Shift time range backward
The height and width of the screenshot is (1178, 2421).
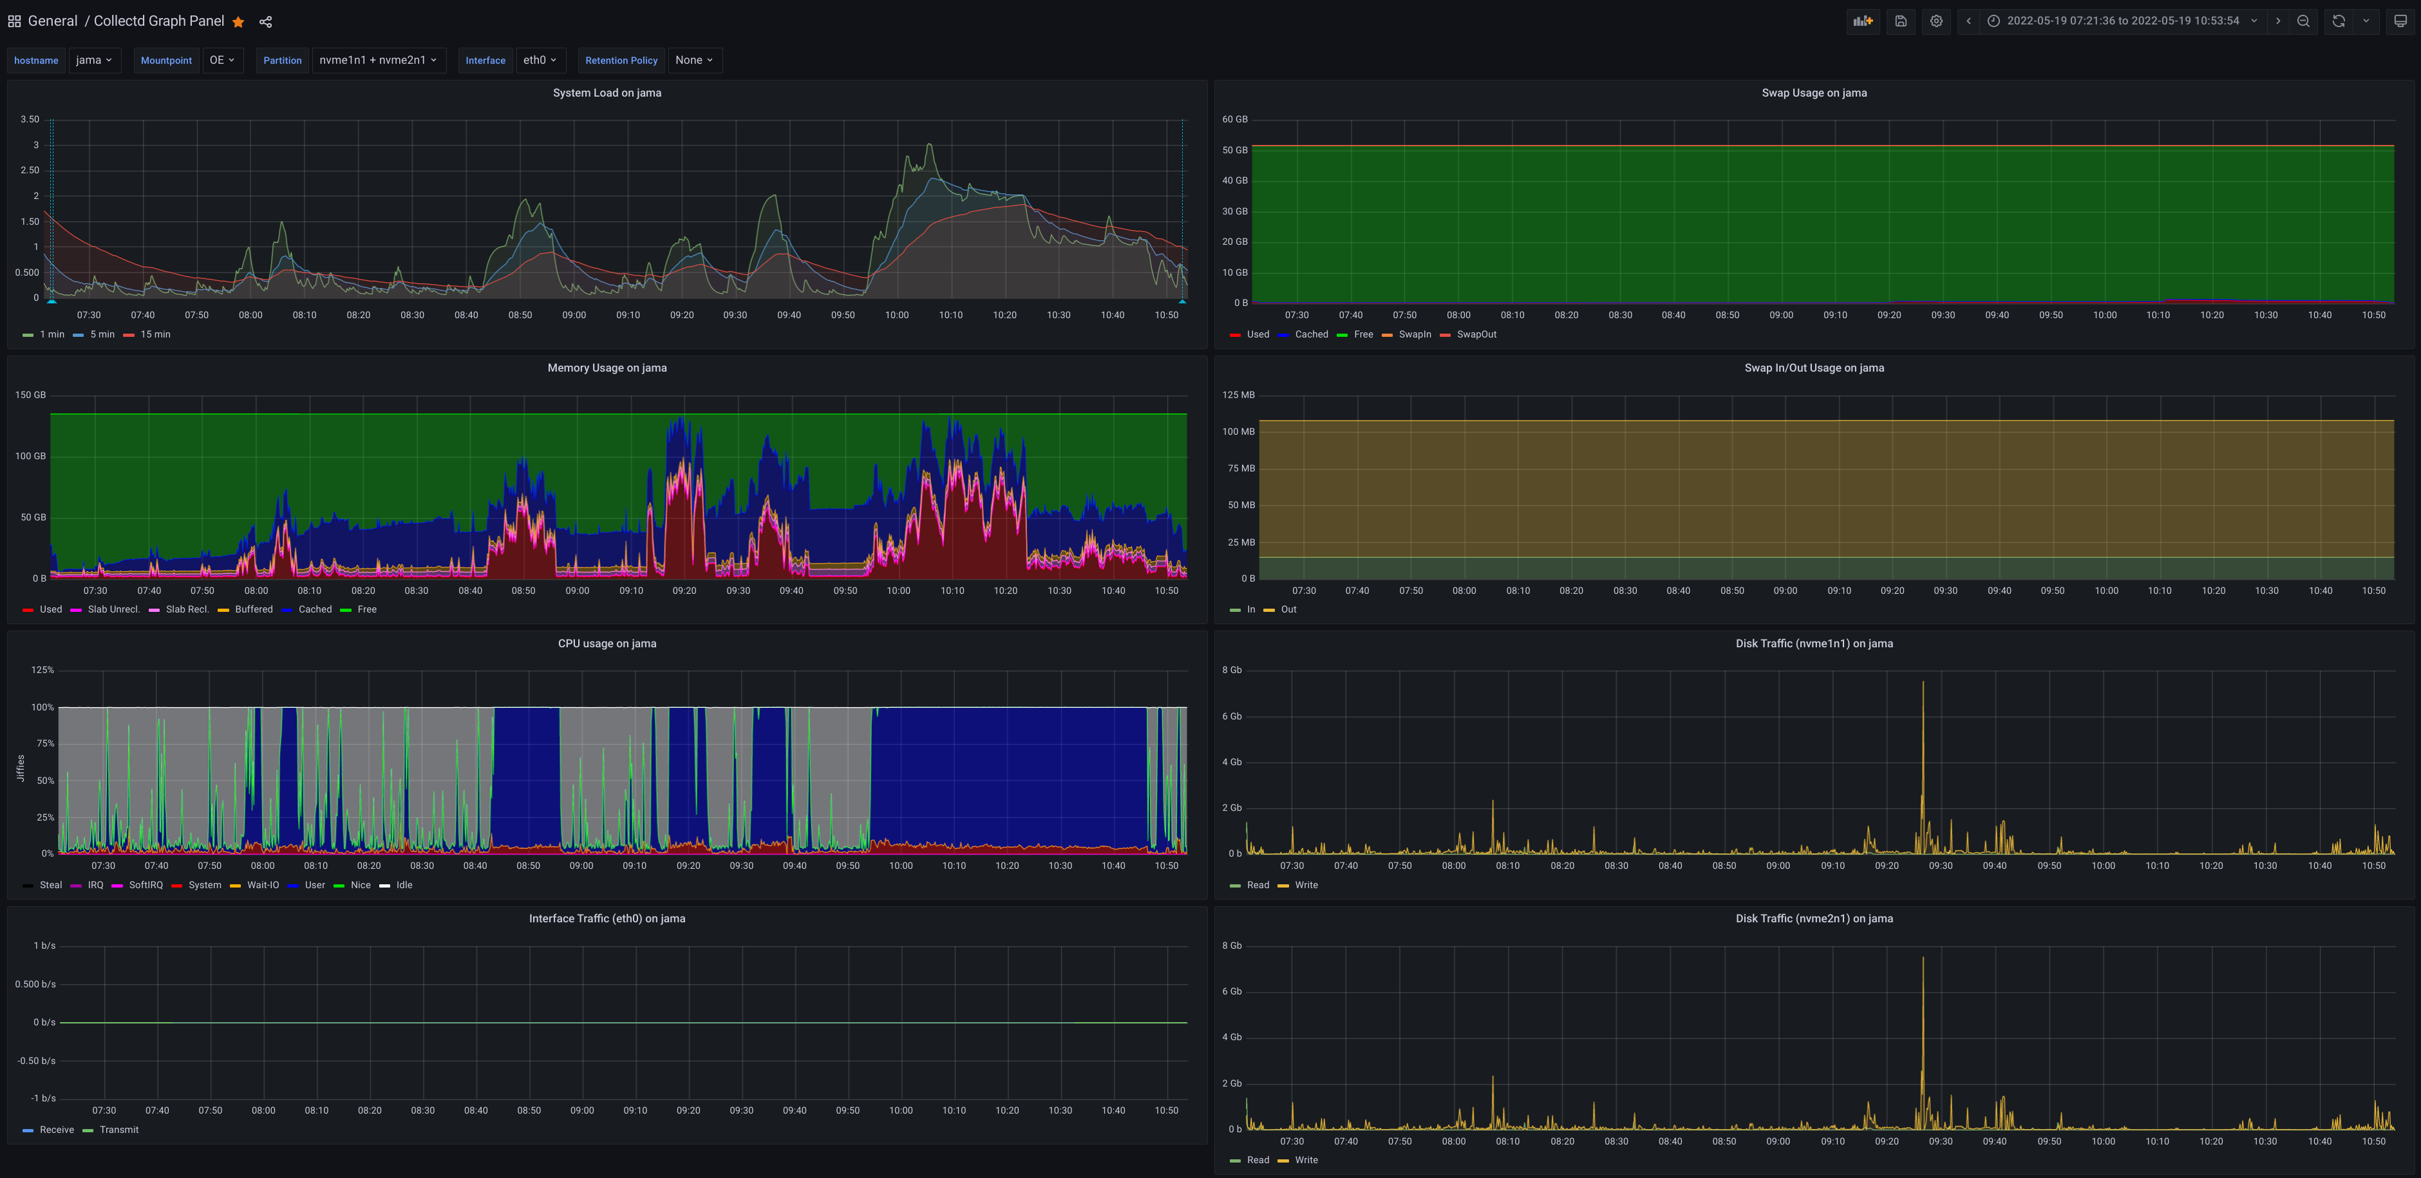(1969, 21)
